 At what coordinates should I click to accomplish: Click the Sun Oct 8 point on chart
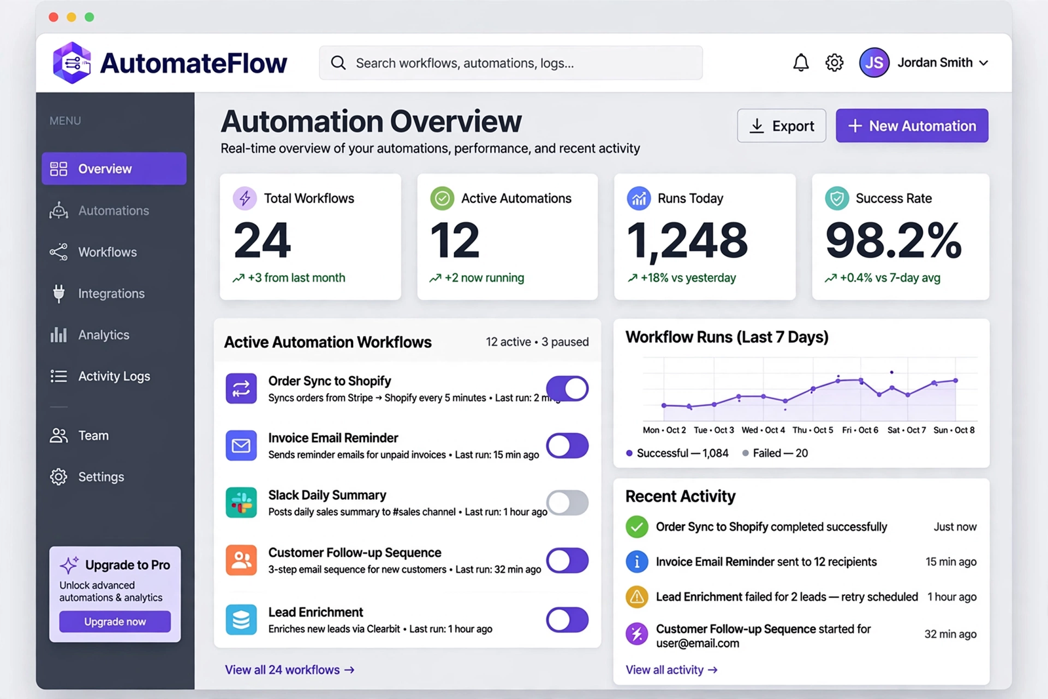[x=956, y=381]
